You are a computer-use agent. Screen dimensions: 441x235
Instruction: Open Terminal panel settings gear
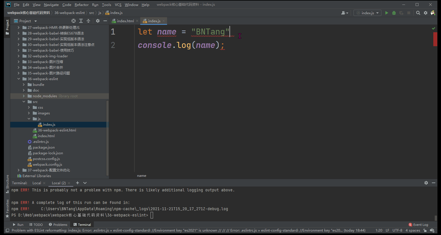(x=426, y=183)
